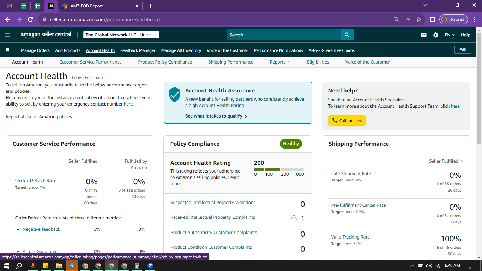The image size is (482, 271).
Task: Switch to the Shipping Performance tab
Action: point(231,62)
